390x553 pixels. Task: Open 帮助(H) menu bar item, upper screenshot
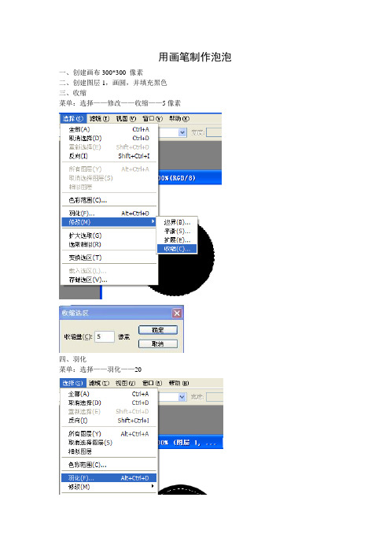click(x=179, y=118)
